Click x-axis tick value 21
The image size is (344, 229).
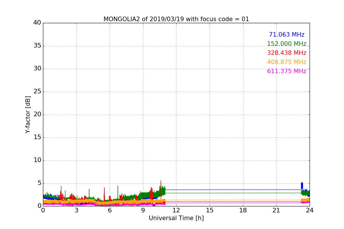point(276,210)
